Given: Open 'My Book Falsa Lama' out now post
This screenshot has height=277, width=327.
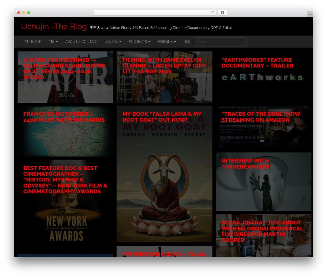Looking at the screenshot, I should (x=162, y=117).
